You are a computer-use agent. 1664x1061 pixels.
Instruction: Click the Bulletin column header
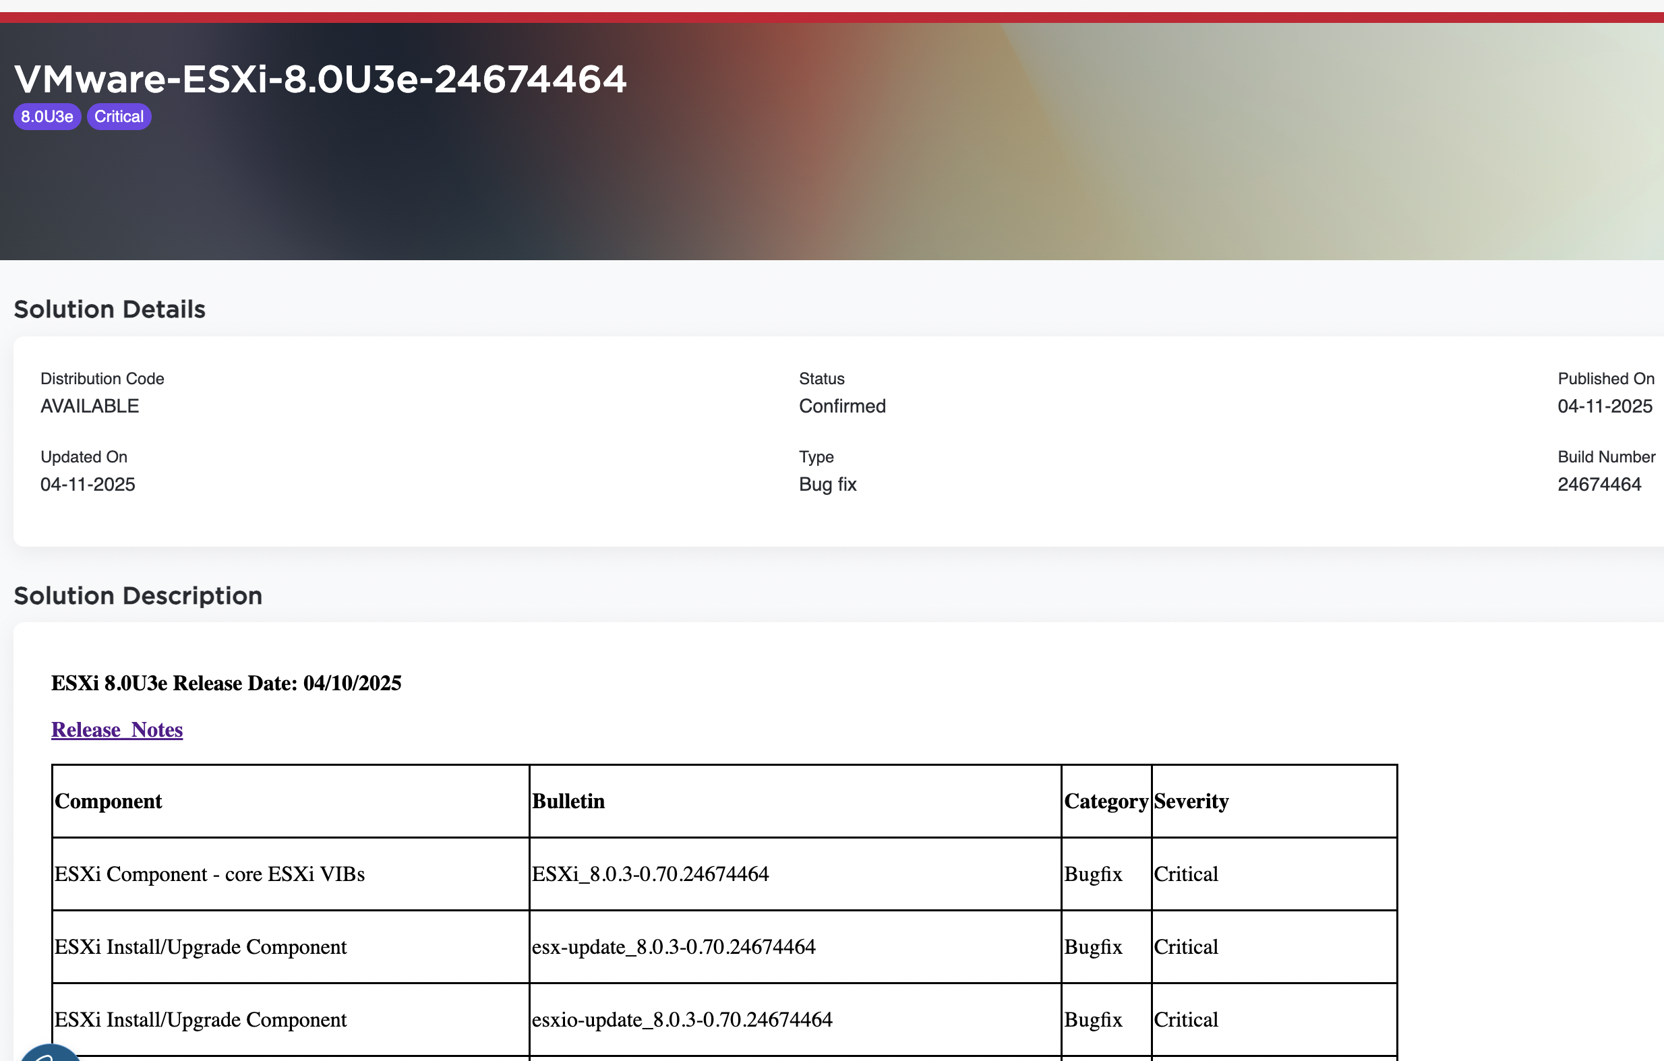point(568,801)
